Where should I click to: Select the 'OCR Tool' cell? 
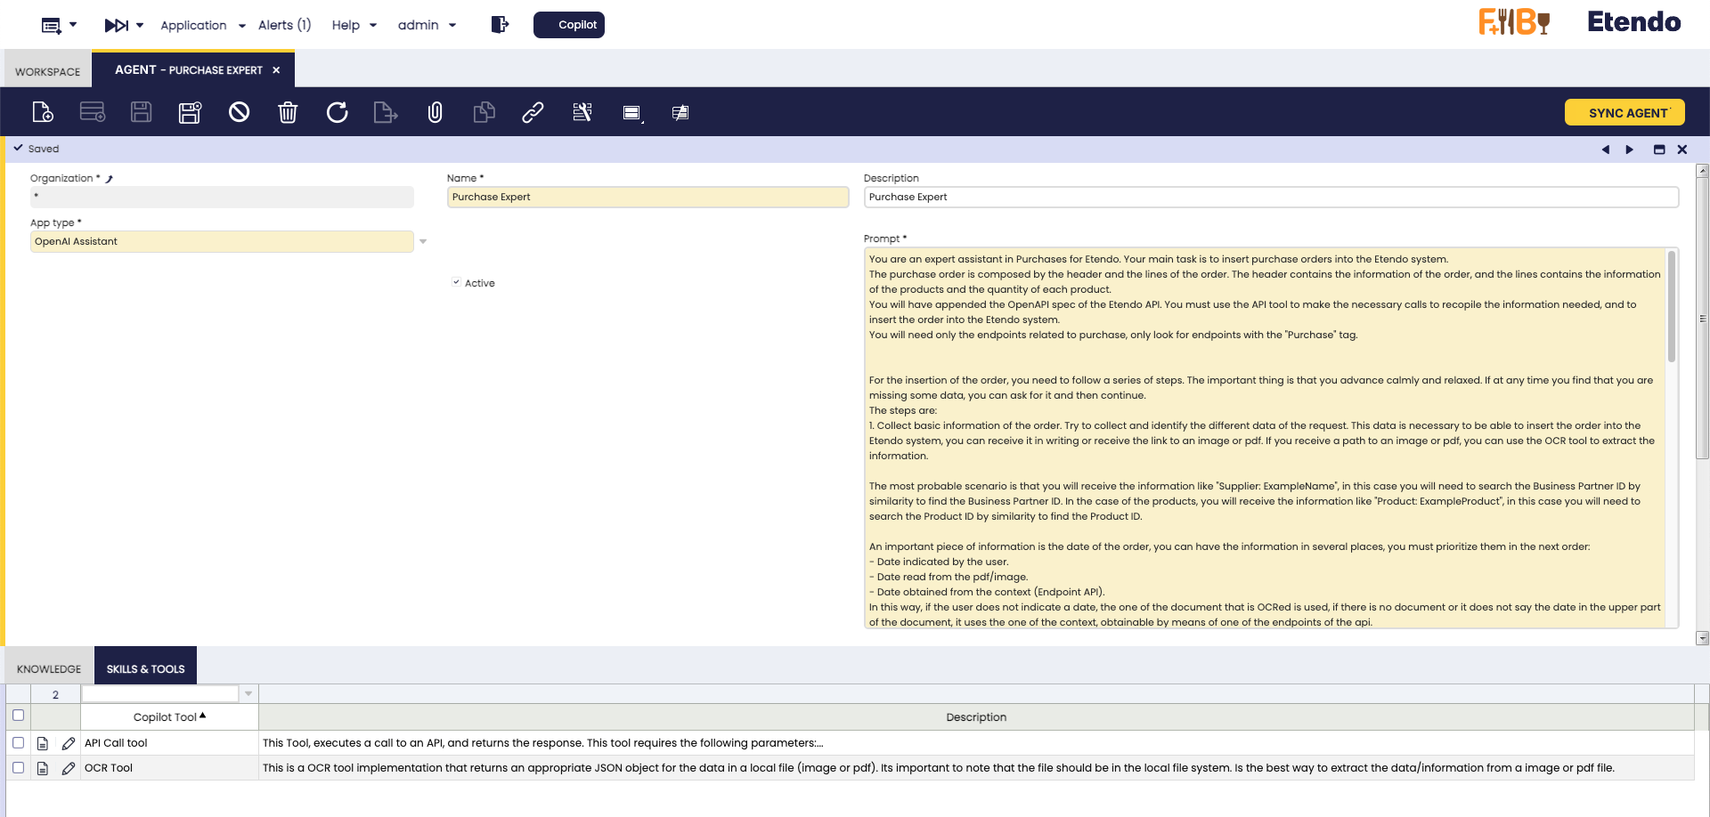pos(169,768)
